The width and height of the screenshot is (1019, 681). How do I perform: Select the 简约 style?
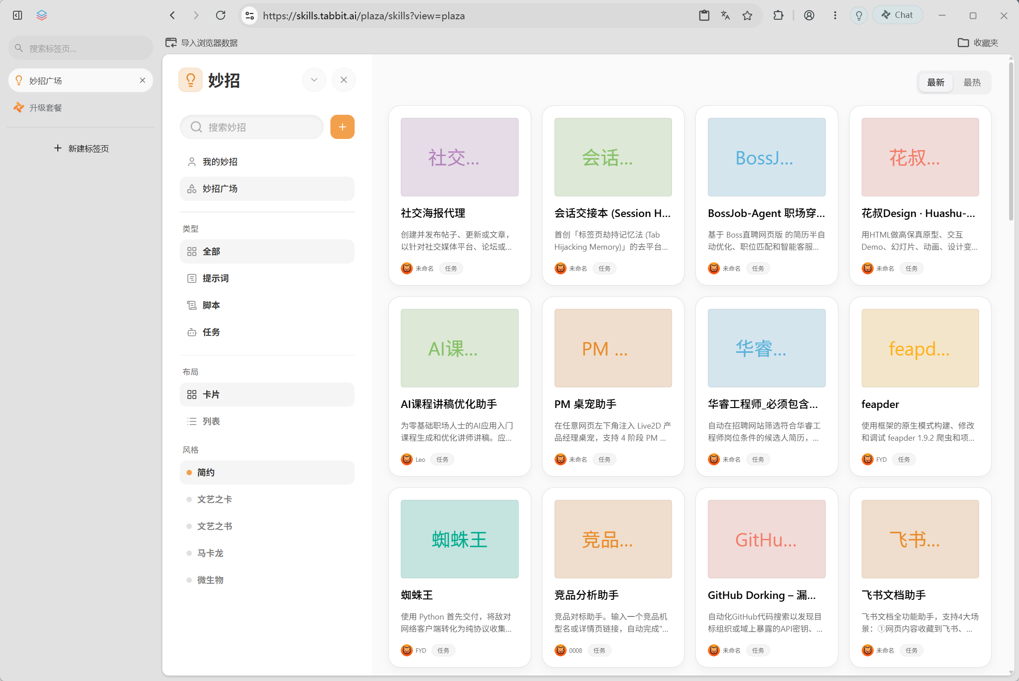267,473
